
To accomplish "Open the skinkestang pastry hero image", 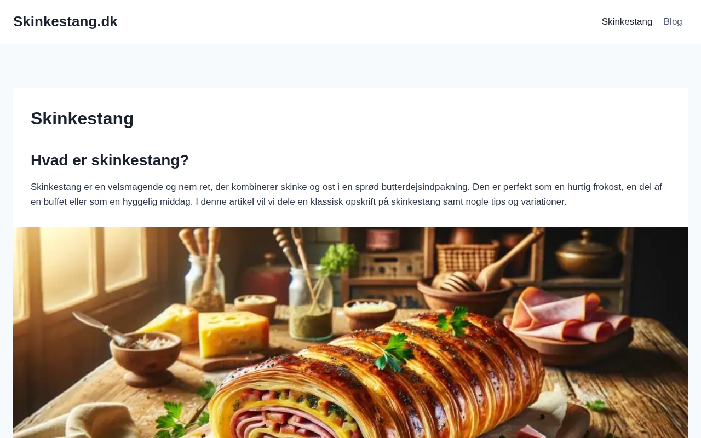I will tap(350, 332).
